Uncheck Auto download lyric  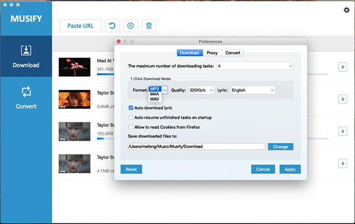131,108
